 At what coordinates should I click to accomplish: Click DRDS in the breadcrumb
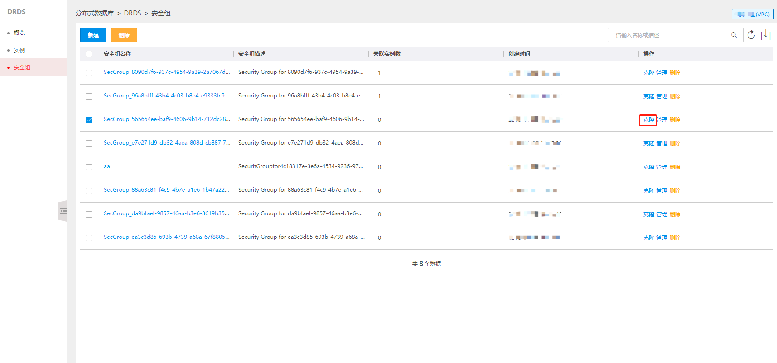point(132,13)
